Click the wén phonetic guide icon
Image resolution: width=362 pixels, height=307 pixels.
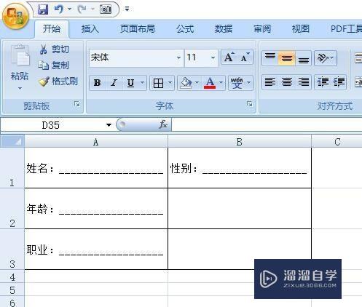[x=237, y=83]
